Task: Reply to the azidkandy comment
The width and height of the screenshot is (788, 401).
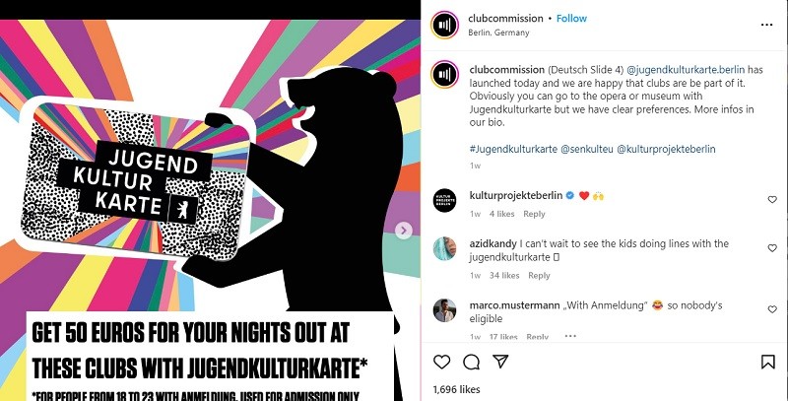Action: 539,275
